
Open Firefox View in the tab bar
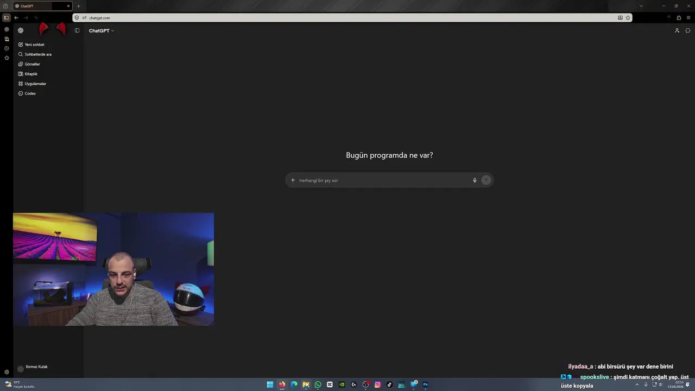6,6
